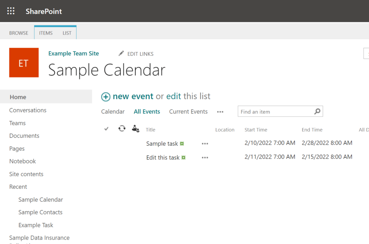This screenshot has width=369, height=244.
Task: Select the All Events view
Action: [x=147, y=111]
